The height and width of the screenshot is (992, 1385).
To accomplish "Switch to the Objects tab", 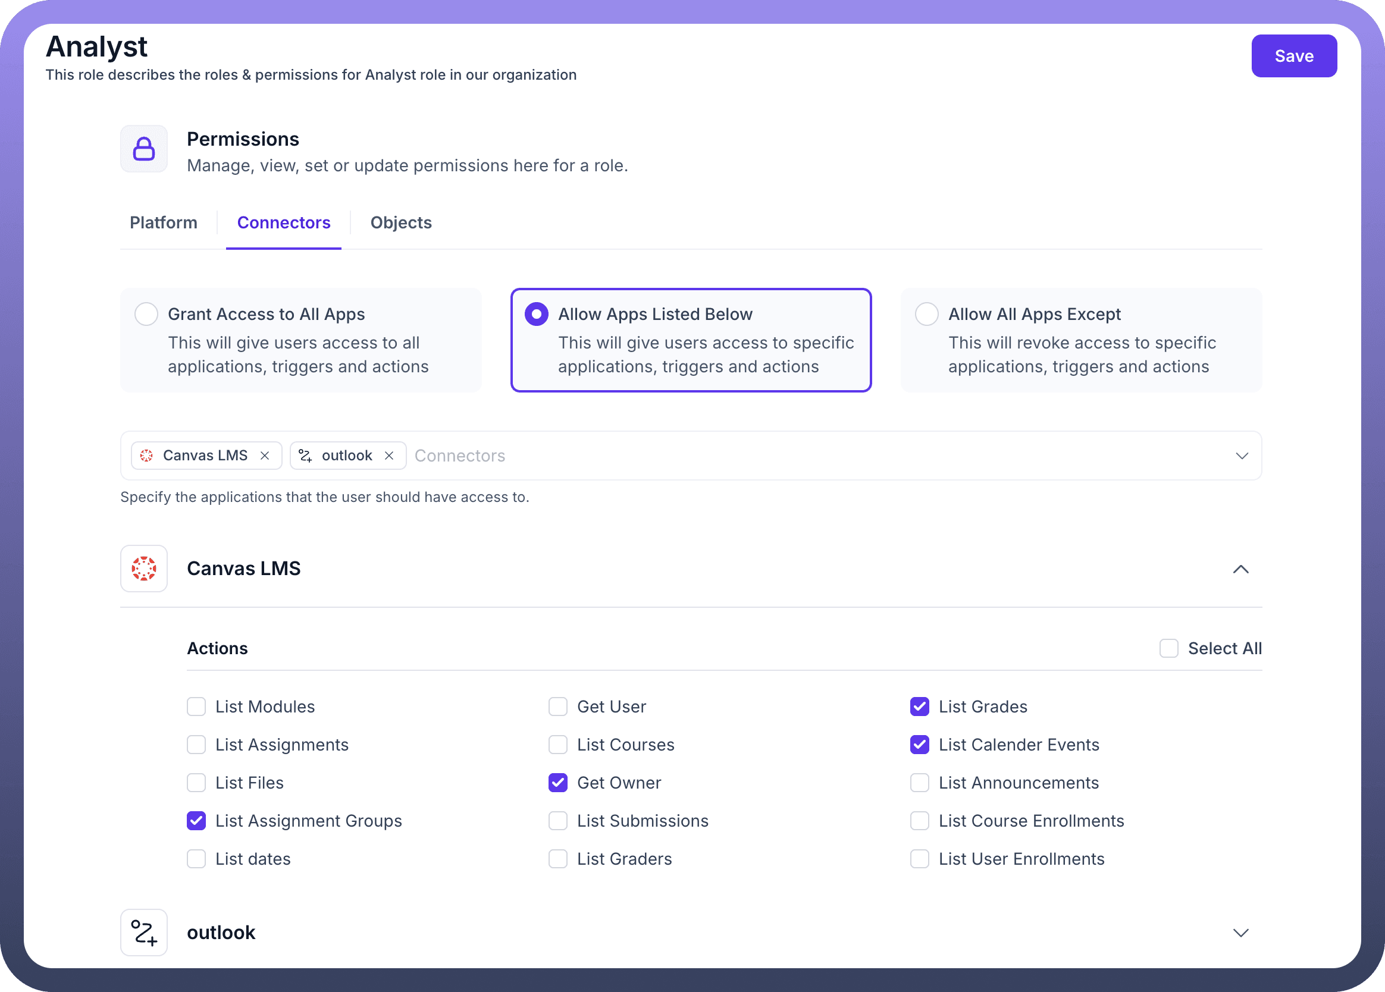I will 400,222.
